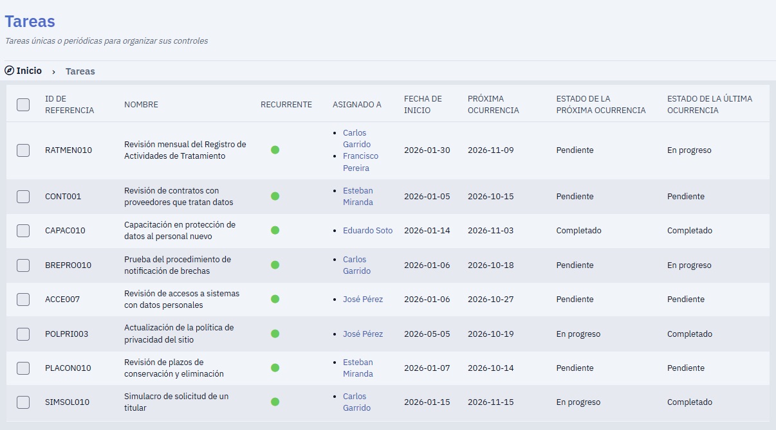Open task Prueba del procedimiento de notificación
The height and width of the screenshot is (430, 776).
178,265
